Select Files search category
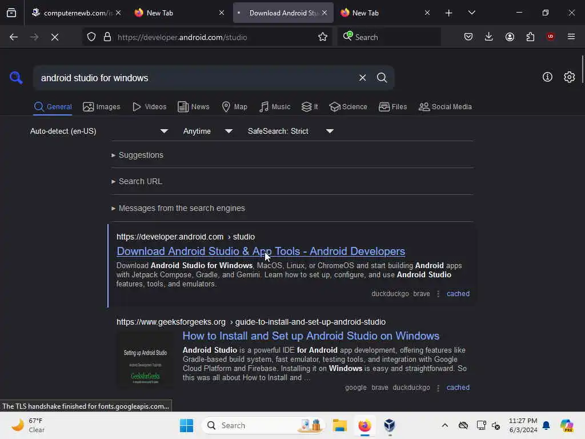The width and height of the screenshot is (585, 439). (392, 107)
